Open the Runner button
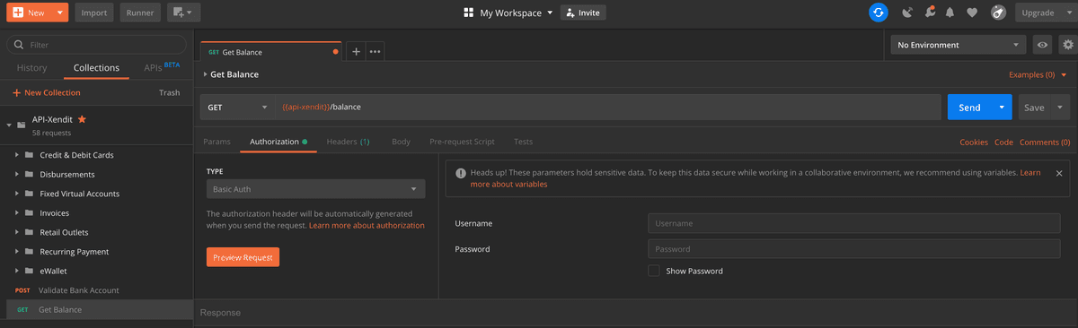This screenshot has width=1078, height=328. (140, 13)
